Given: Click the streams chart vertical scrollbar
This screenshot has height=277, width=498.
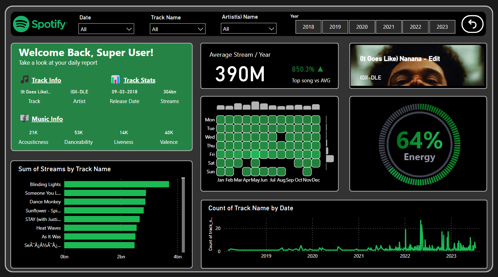Looking at the screenshot, I should tap(183, 215).
